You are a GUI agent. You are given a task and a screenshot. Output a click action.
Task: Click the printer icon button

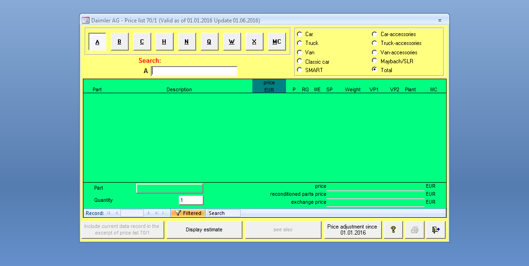pyautogui.click(x=415, y=229)
